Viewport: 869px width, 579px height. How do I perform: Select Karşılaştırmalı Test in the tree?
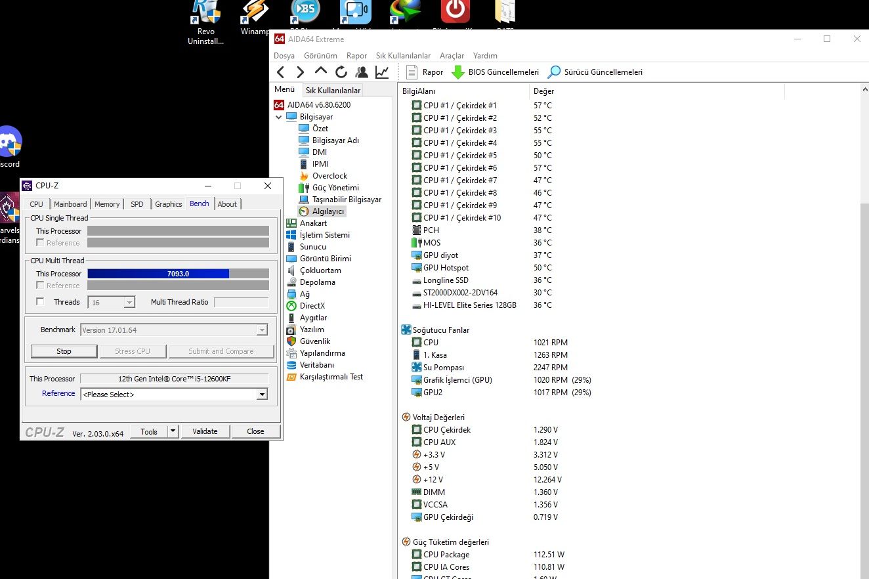[x=325, y=377]
